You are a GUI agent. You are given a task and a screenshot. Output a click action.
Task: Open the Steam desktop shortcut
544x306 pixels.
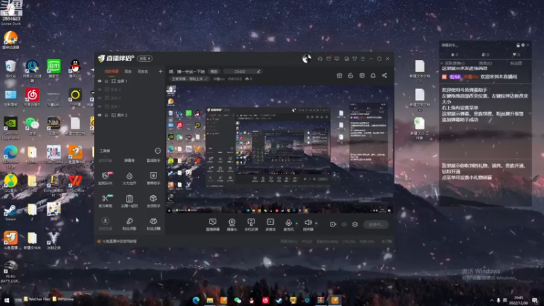pyautogui.click(x=10, y=213)
